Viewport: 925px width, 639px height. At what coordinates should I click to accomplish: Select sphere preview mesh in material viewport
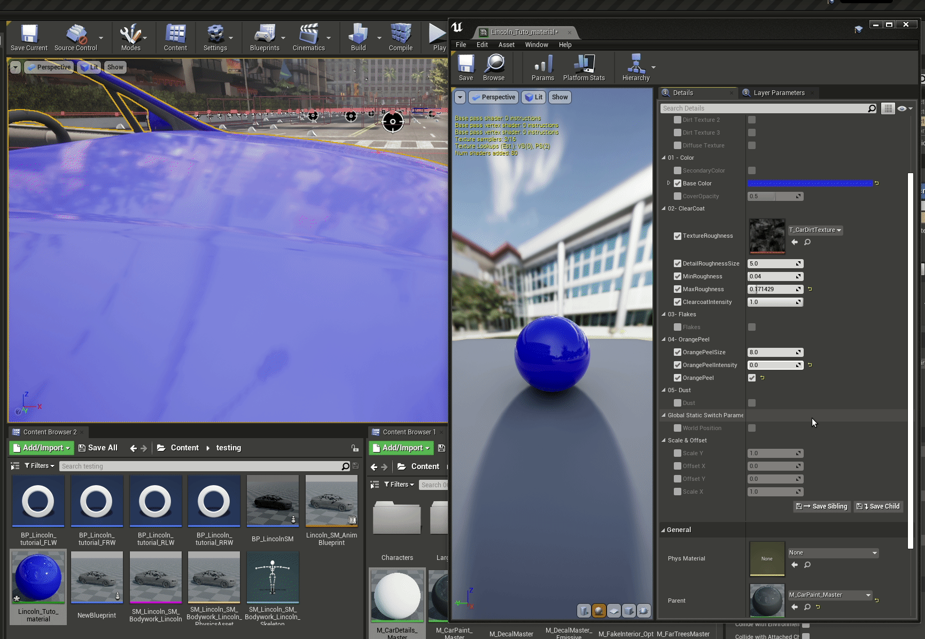point(599,610)
